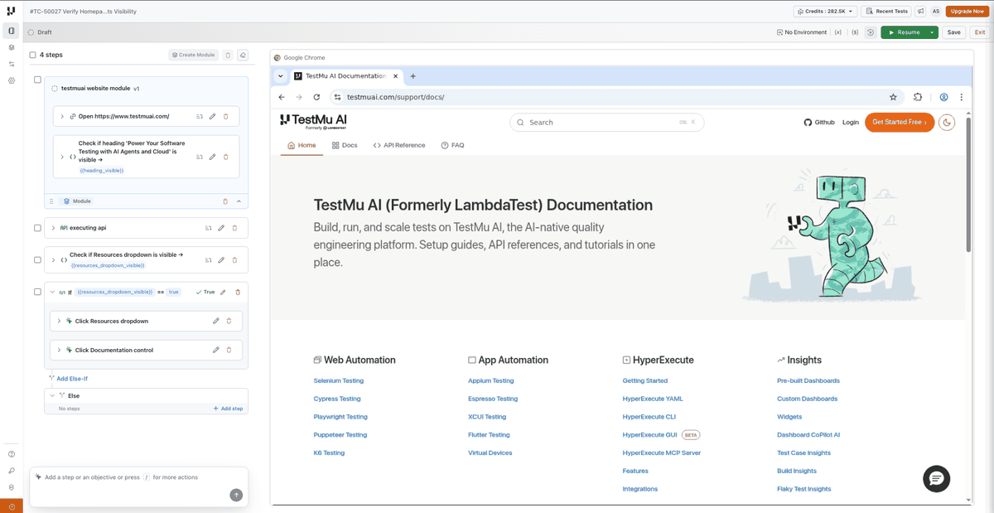The image size is (994, 513).
Task: Collapse the module with the up chevron
Action: (239, 201)
